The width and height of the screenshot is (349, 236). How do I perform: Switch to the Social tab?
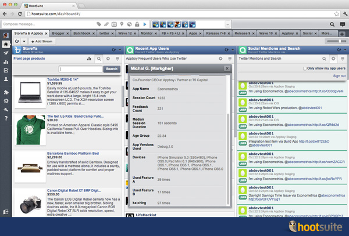(x=307, y=33)
